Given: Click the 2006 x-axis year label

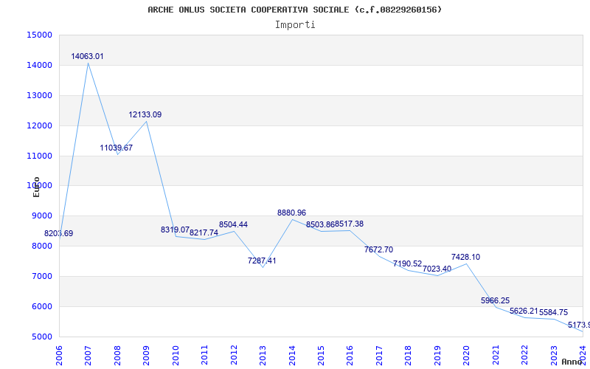Looking at the screenshot, I should [x=59, y=355].
